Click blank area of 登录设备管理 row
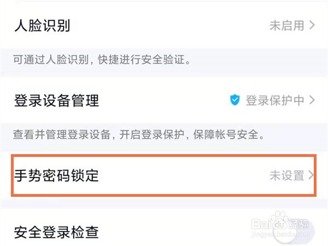 164,101
